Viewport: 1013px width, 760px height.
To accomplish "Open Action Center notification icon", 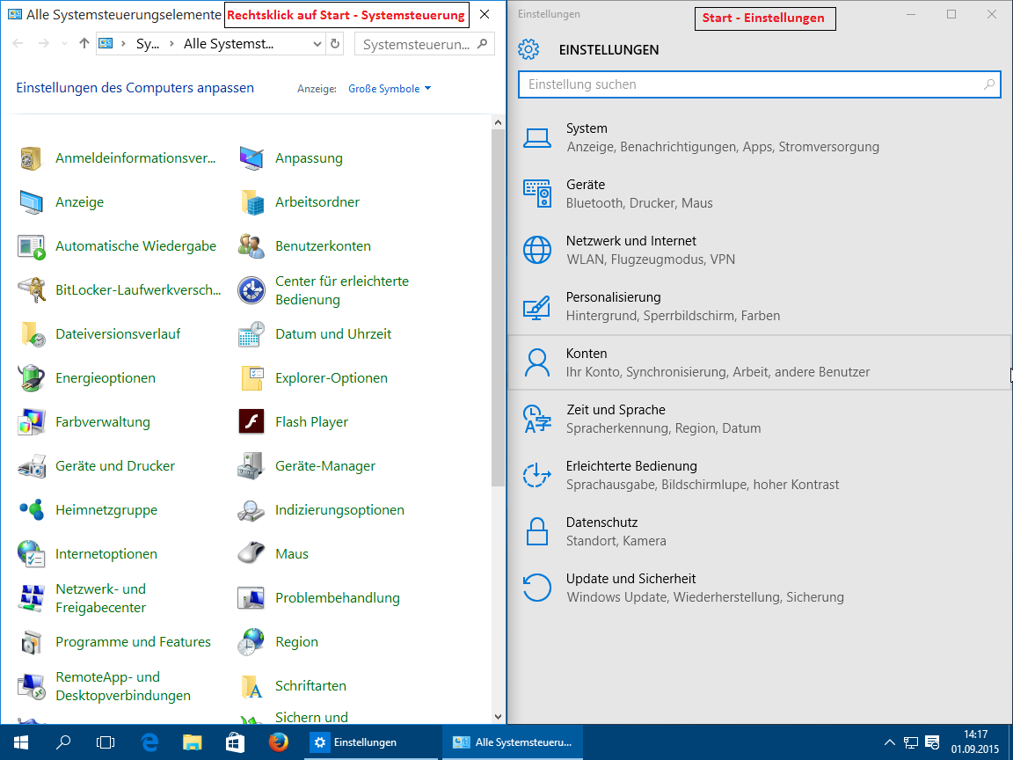I will click(x=932, y=742).
